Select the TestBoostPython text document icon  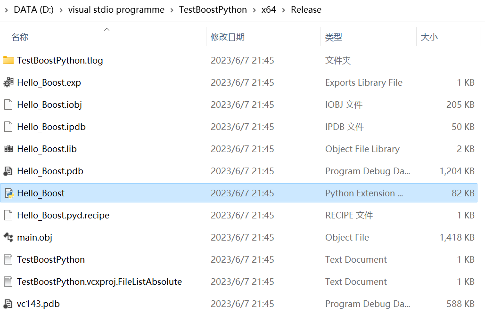point(8,259)
